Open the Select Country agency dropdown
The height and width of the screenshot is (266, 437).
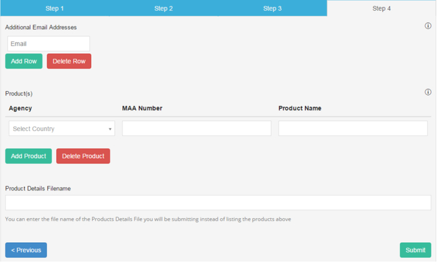62,129
